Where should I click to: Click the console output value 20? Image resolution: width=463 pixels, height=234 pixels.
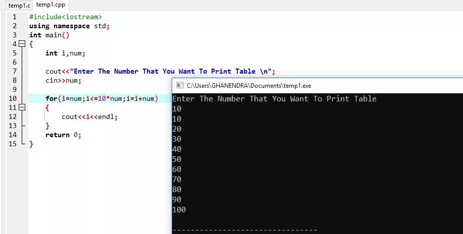coord(177,129)
